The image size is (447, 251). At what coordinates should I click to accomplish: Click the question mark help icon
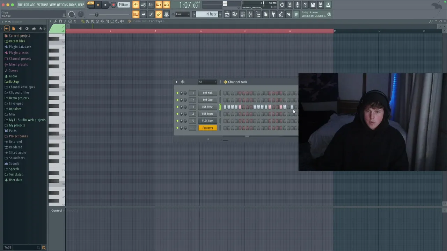coord(305,5)
